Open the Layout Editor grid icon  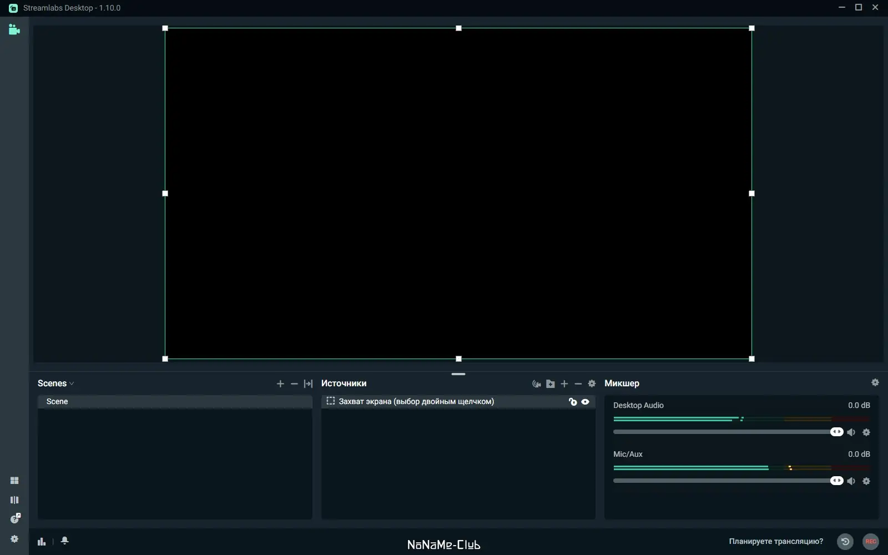click(14, 481)
